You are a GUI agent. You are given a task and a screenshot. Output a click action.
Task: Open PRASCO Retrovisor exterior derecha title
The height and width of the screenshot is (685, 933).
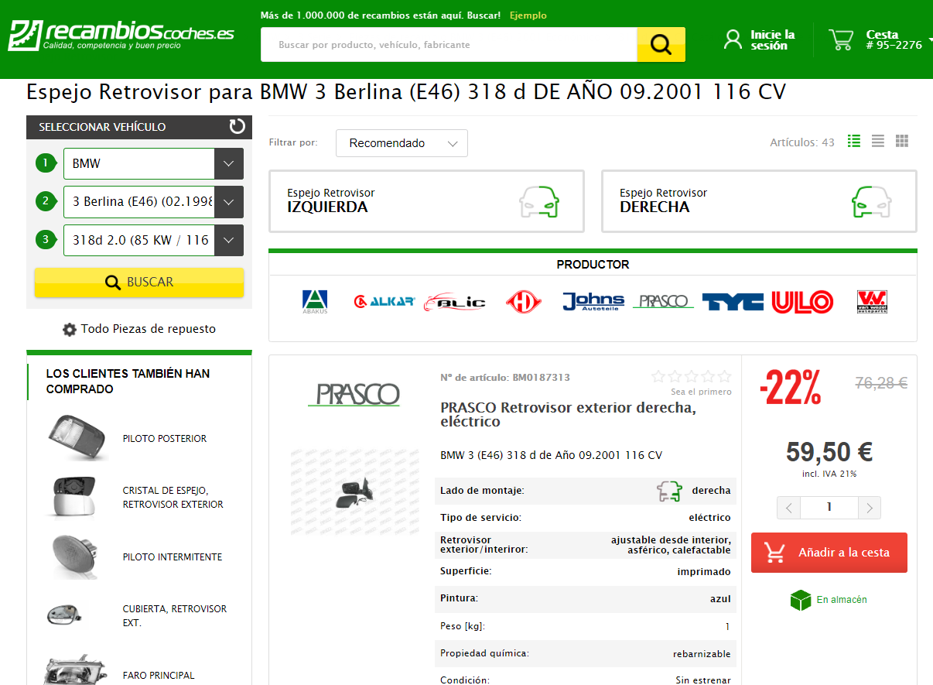(x=568, y=415)
